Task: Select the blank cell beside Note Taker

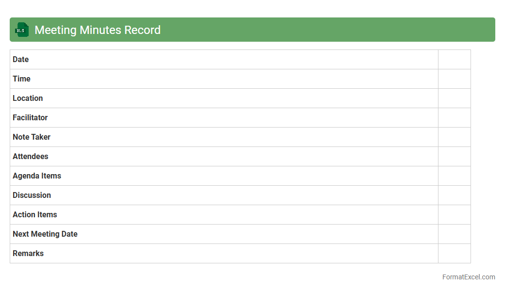Action: coord(454,137)
